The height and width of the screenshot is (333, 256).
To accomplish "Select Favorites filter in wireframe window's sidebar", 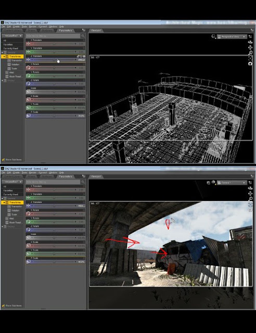I will (8, 44).
